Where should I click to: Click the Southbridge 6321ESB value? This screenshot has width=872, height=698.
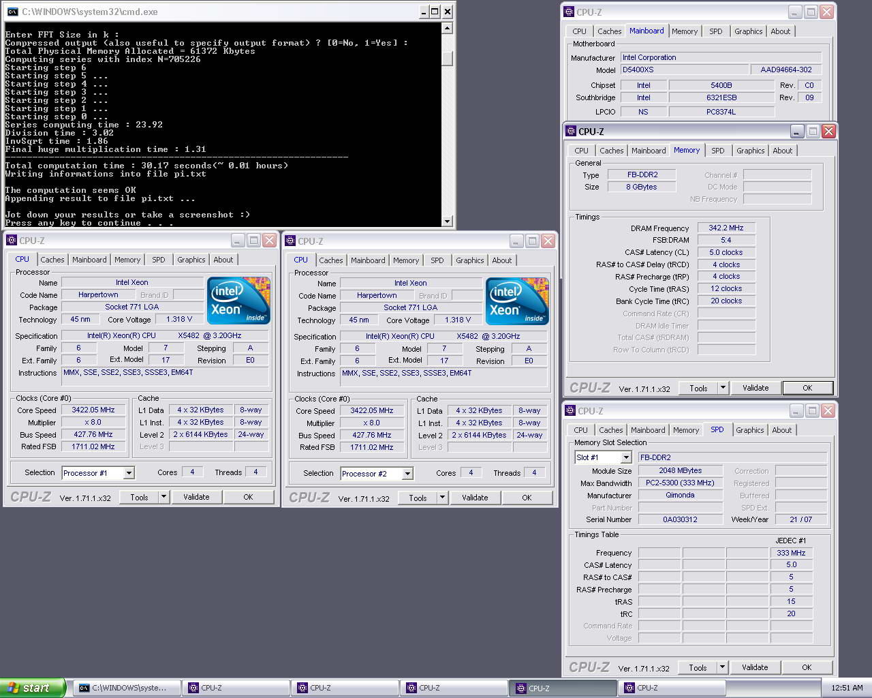coord(721,97)
